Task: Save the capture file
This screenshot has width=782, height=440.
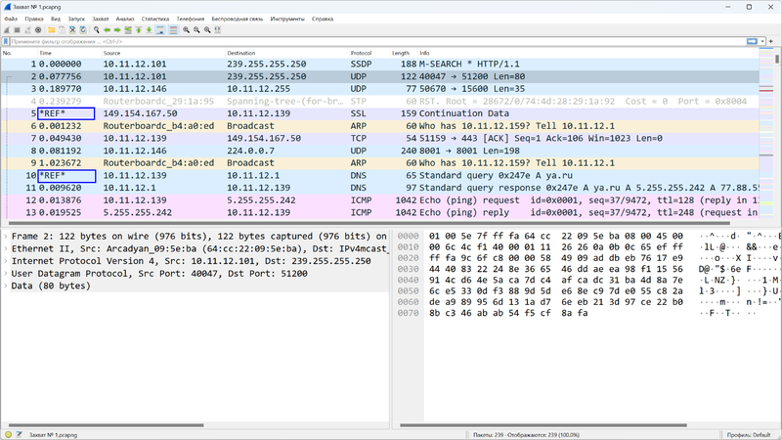Action: (62, 30)
